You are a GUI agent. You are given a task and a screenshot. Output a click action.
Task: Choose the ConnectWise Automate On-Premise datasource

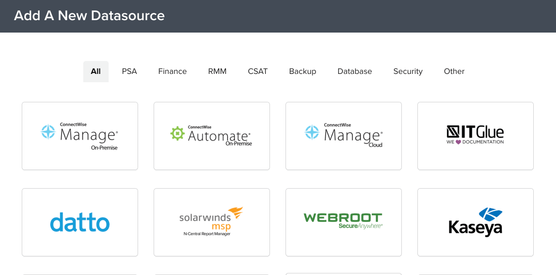tap(212, 136)
